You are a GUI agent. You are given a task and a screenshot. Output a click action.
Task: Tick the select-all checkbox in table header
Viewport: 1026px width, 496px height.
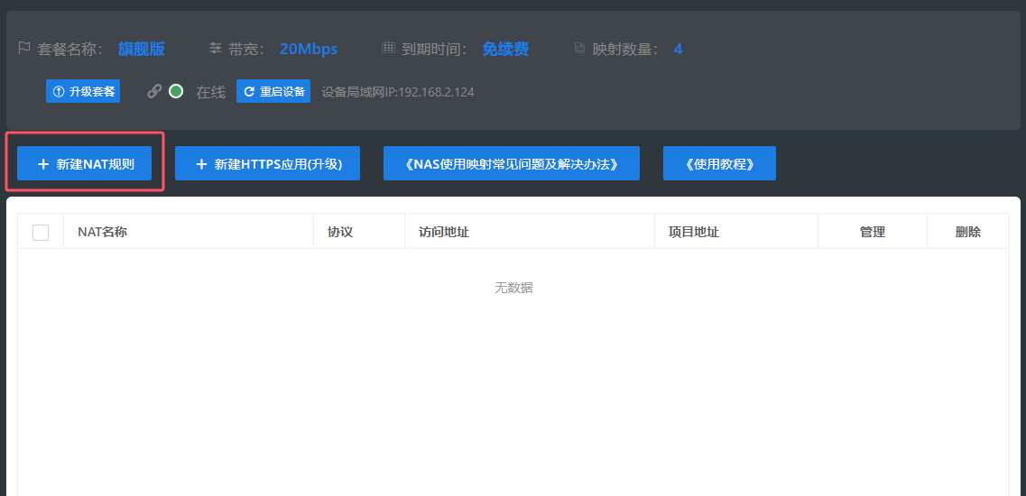point(41,232)
